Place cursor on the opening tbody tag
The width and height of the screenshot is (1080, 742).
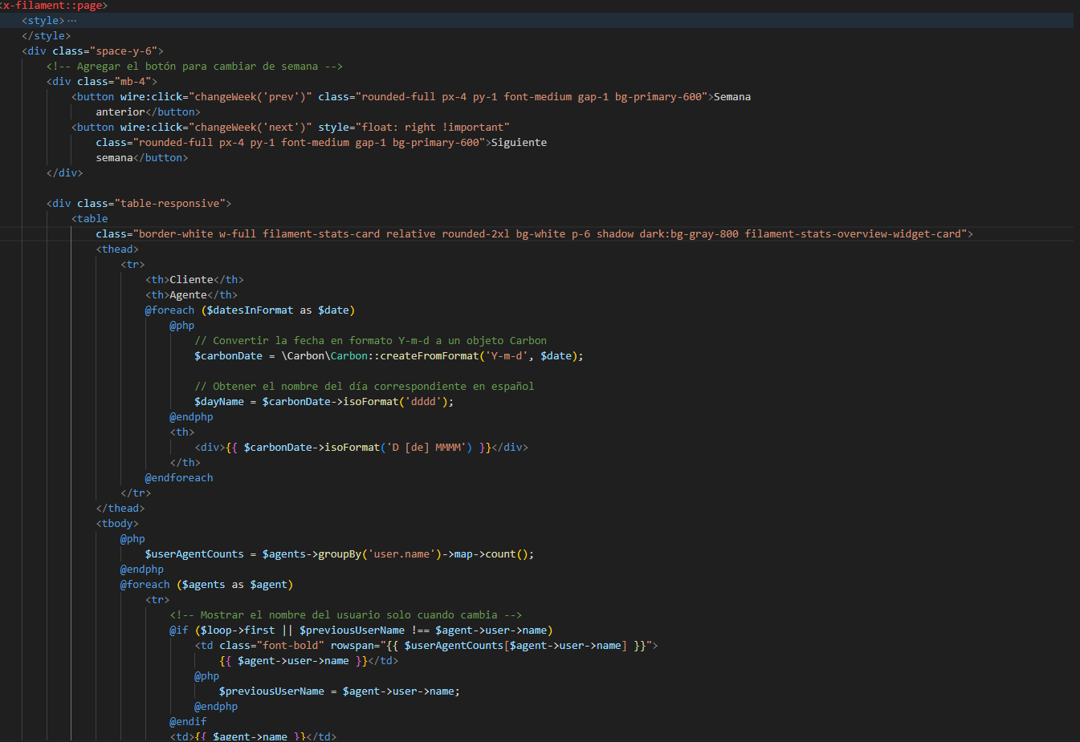(117, 524)
